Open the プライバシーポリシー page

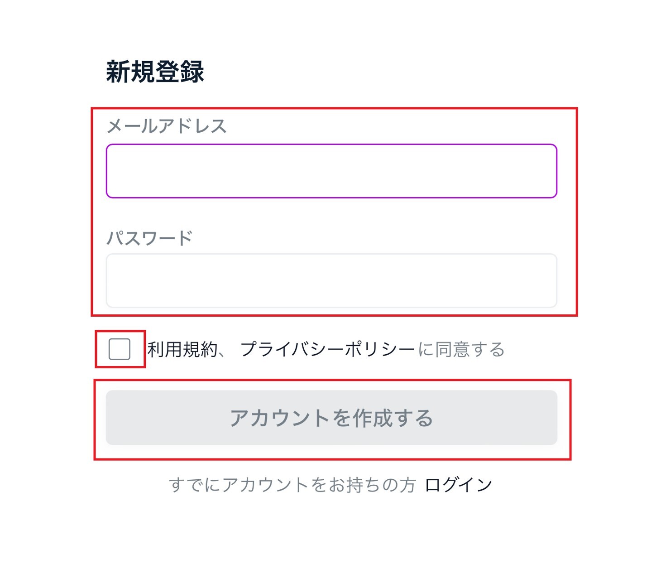tap(326, 349)
